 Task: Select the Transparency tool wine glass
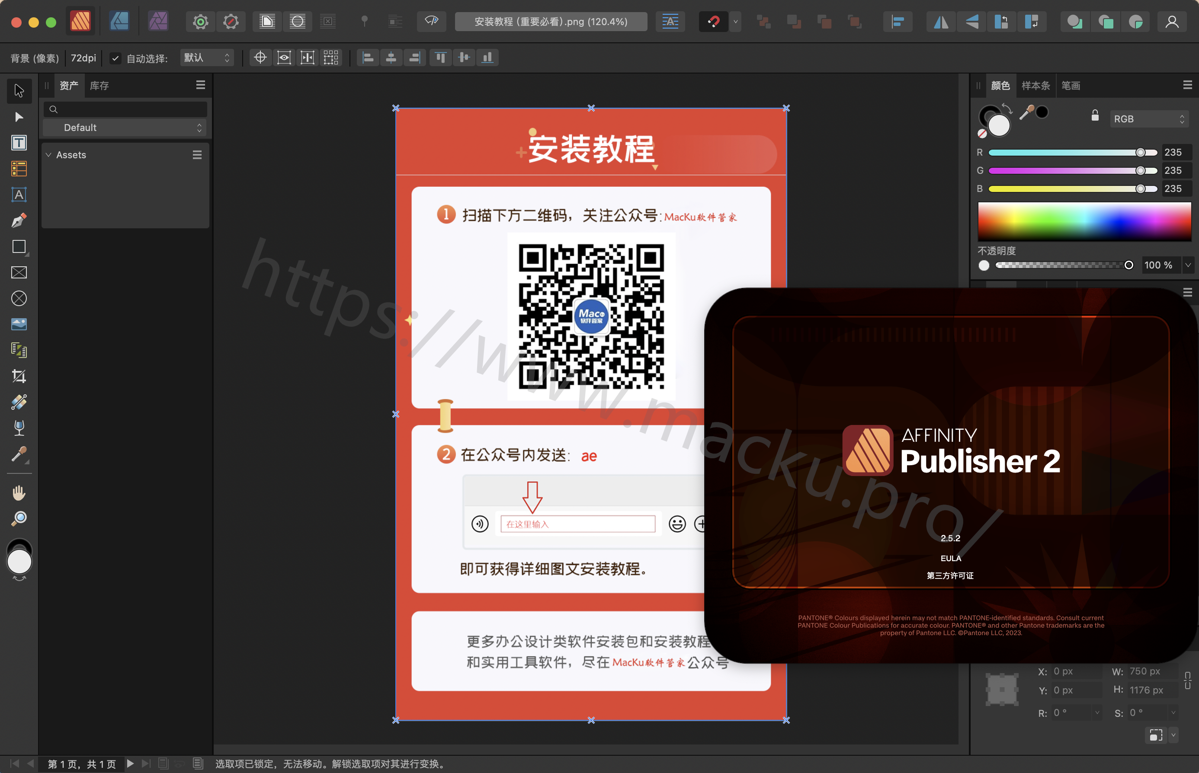(19, 428)
